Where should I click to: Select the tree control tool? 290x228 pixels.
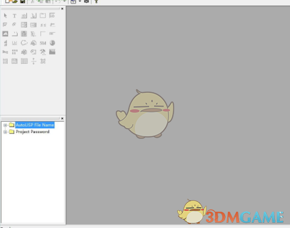[x=33, y=34]
